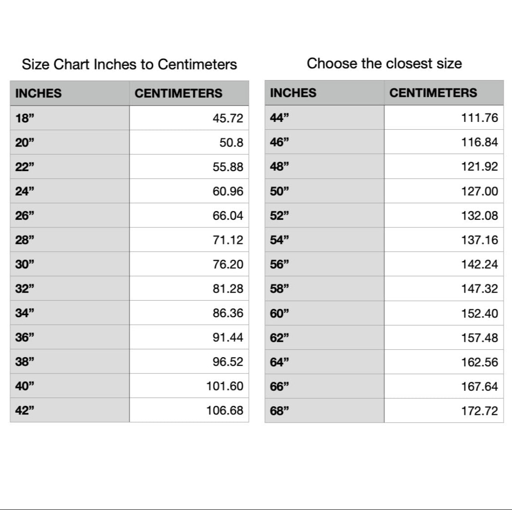
Task: Click the 45.72 centimeters value
Action: tap(228, 118)
